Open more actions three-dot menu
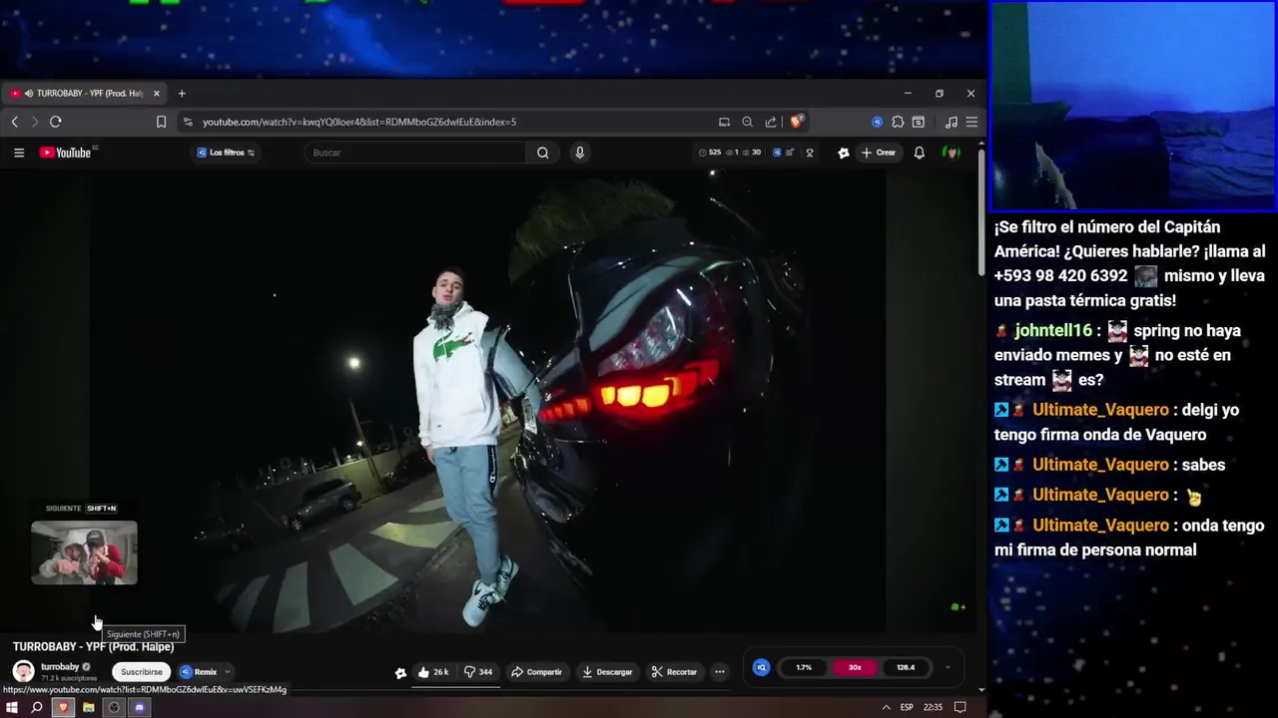Viewport: 1278px width, 718px height. click(719, 672)
